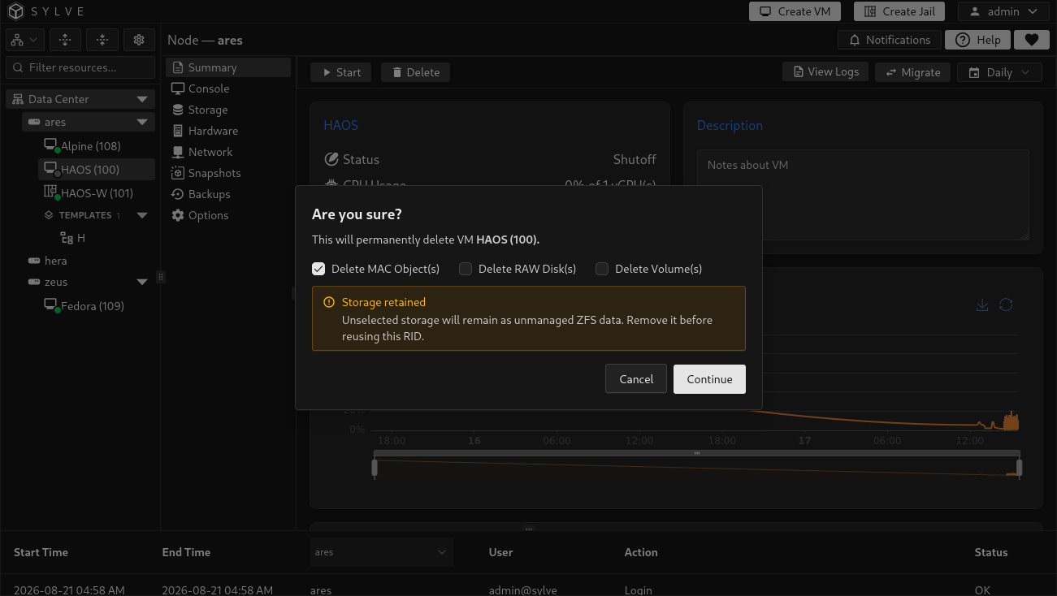Click the collapse-all tree icon
This screenshot has height=596, width=1057.
[102, 40]
